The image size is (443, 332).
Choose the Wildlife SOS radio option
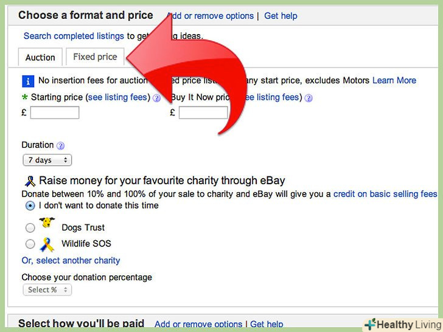click(30, 244)
